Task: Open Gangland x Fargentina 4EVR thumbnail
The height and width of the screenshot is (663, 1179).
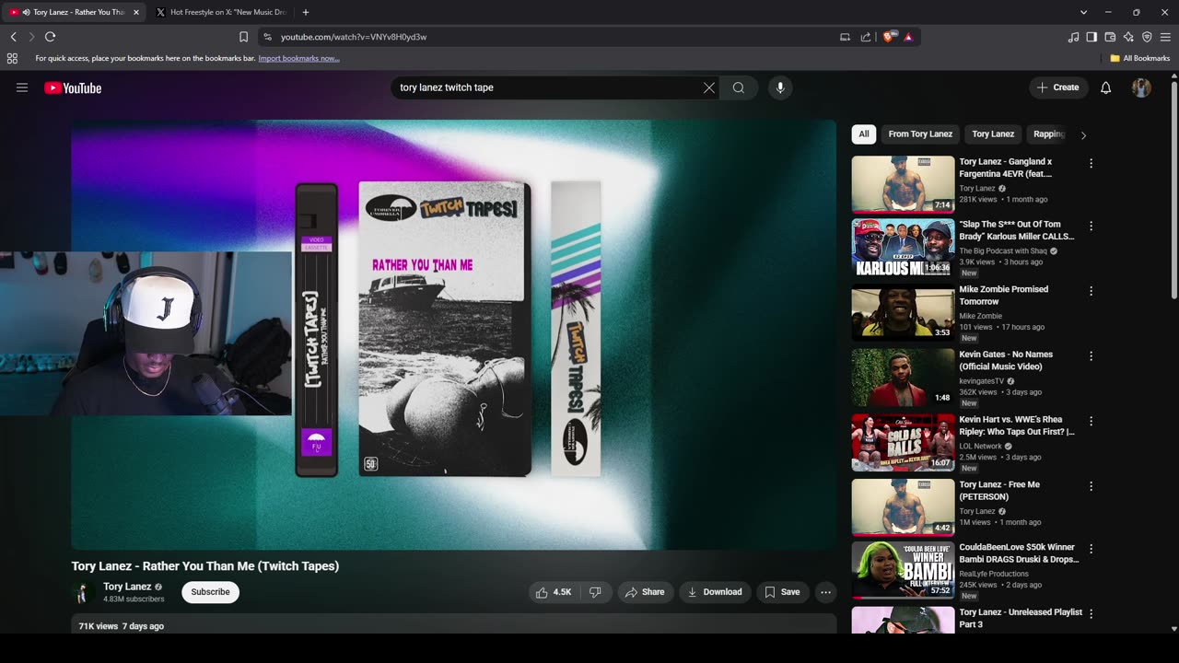Action: (903, 184)
